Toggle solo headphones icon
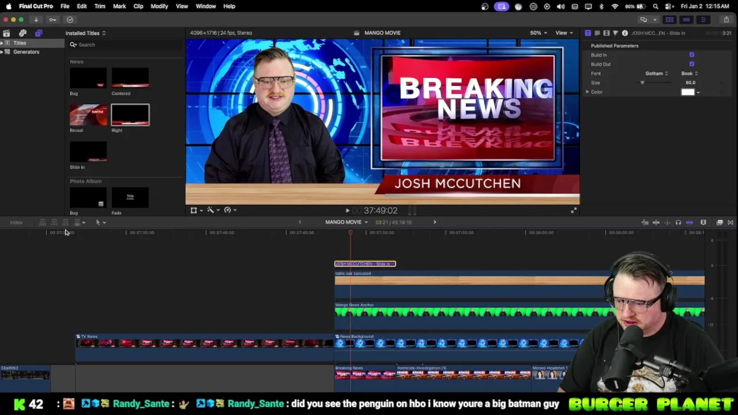This screenshot has height=415, width=738. coord(678,222)
